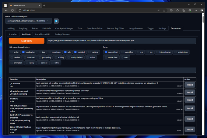This screenshot has height=138, width=207.
Task: Check the online tag checkbox
Action: [x=87, y=58]
